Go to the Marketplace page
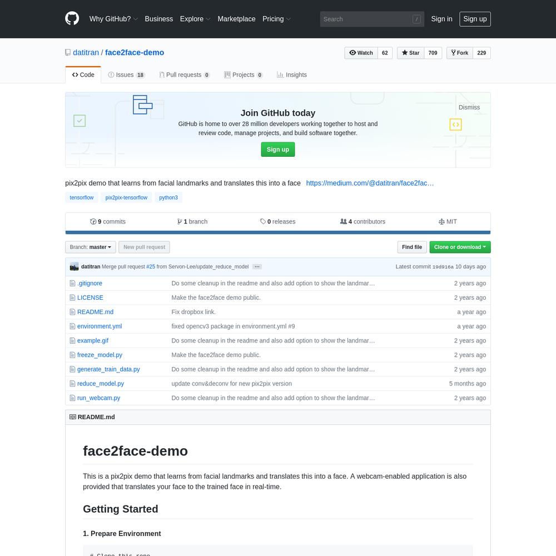 236,19
